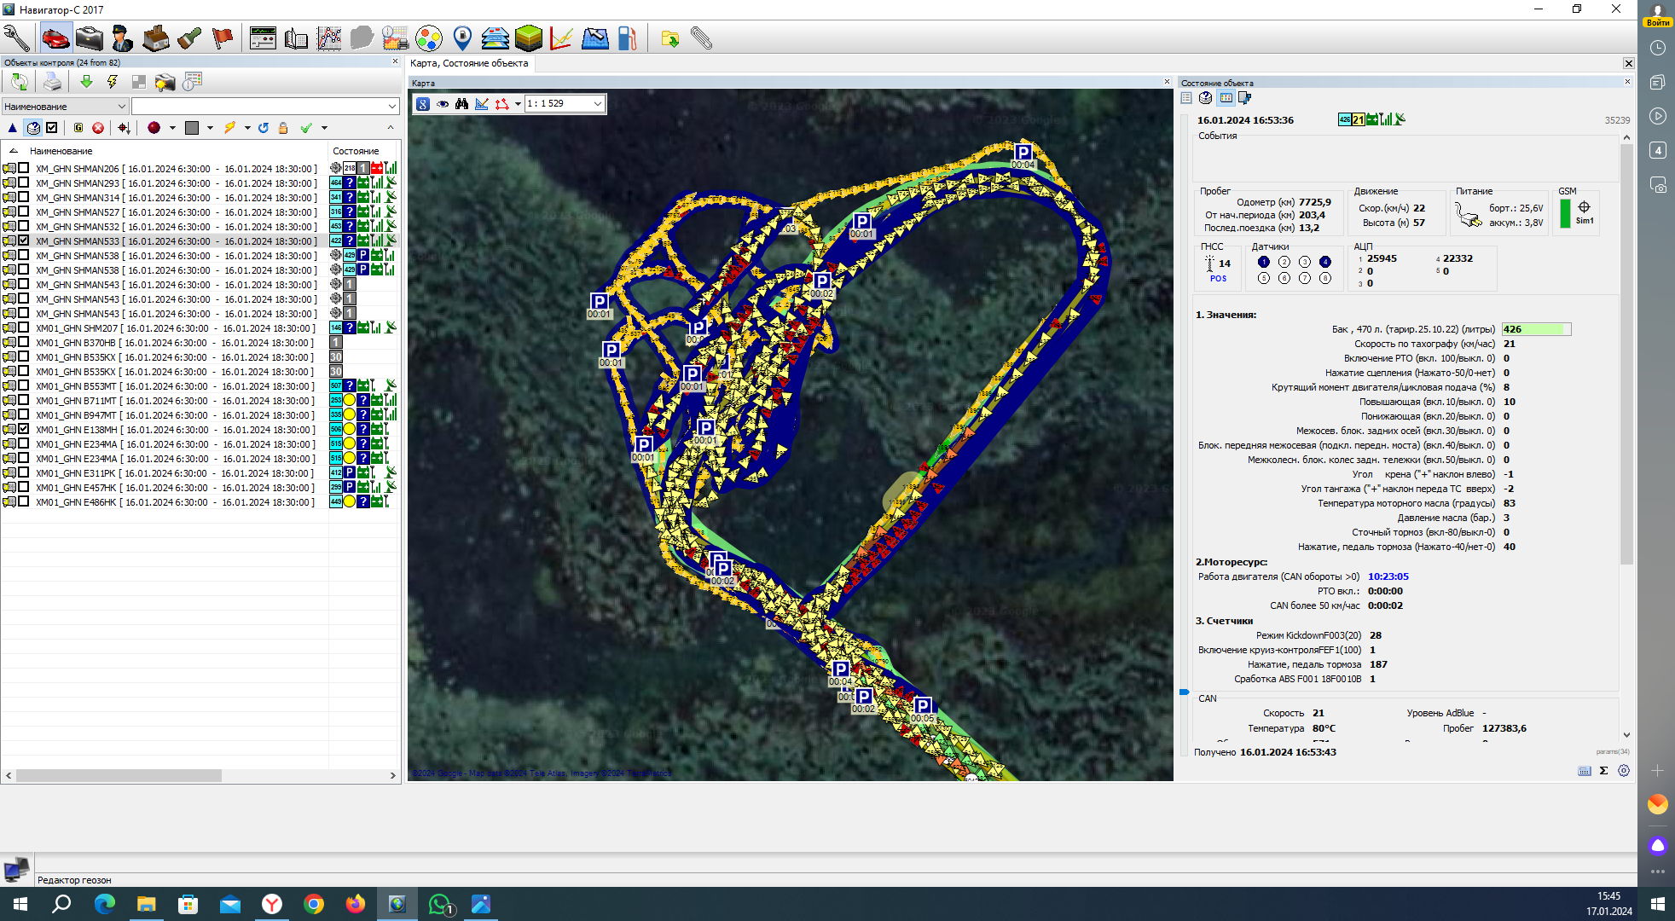Click the red flag icon
Viewport: 1675px width, 921px height.
222,38
